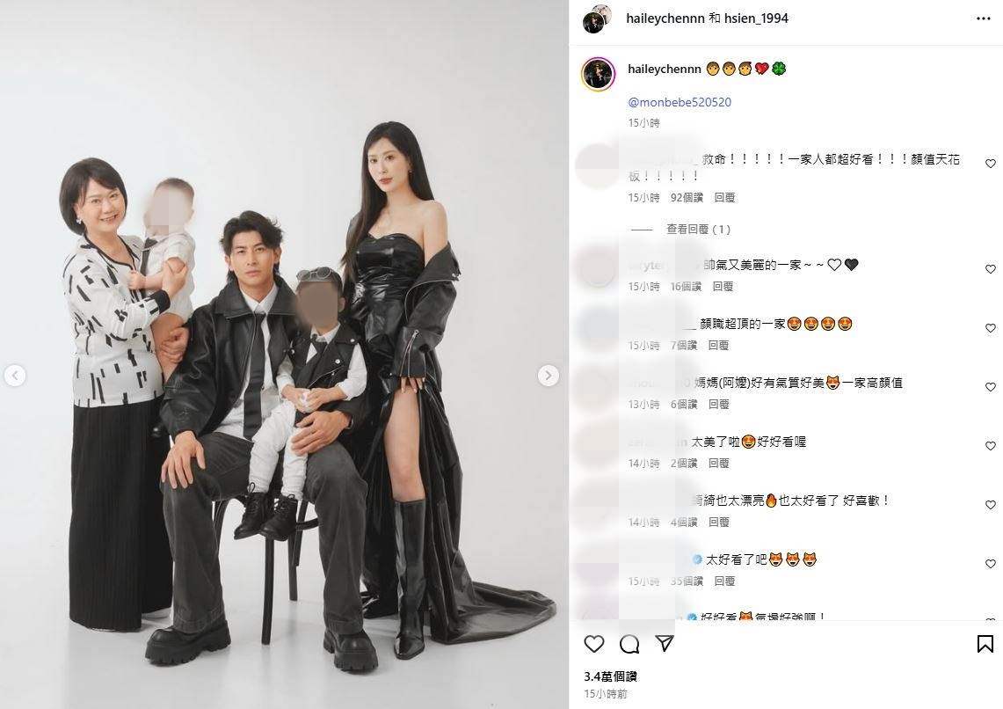Like the 太好看了吧 comment heart
Viewport: 1003px width, 709px height.
click(x=990, y=564)
